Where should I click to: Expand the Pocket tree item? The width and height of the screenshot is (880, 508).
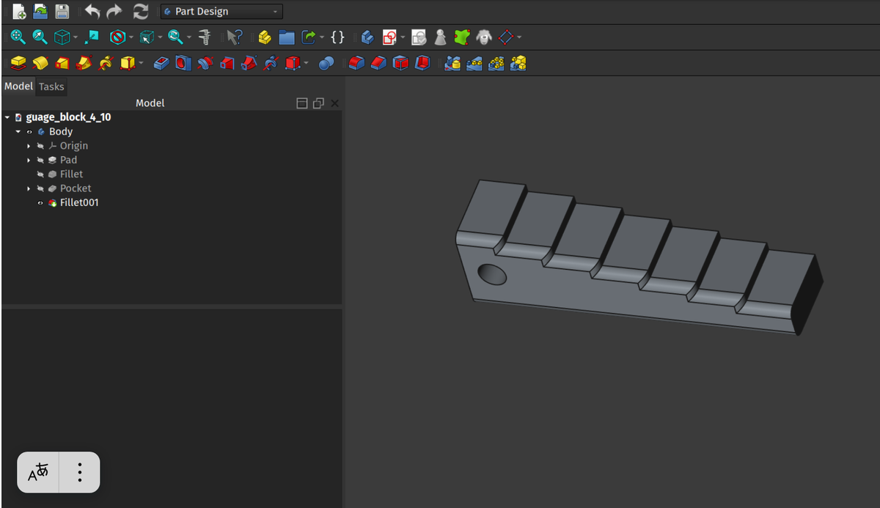pyautogui.click(x=29, y=188)
